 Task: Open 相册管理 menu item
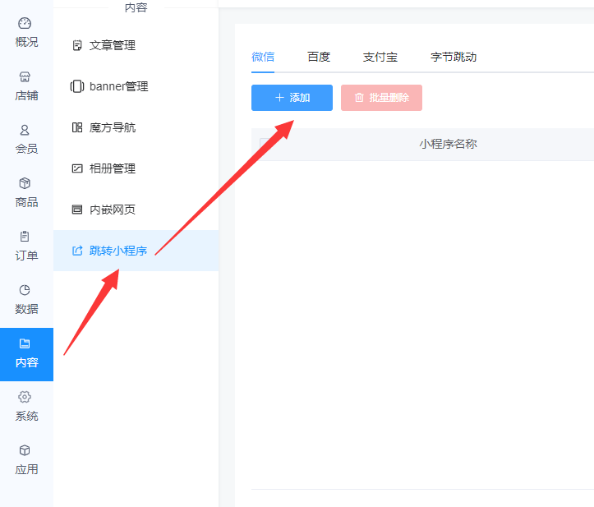click(136, 168)
